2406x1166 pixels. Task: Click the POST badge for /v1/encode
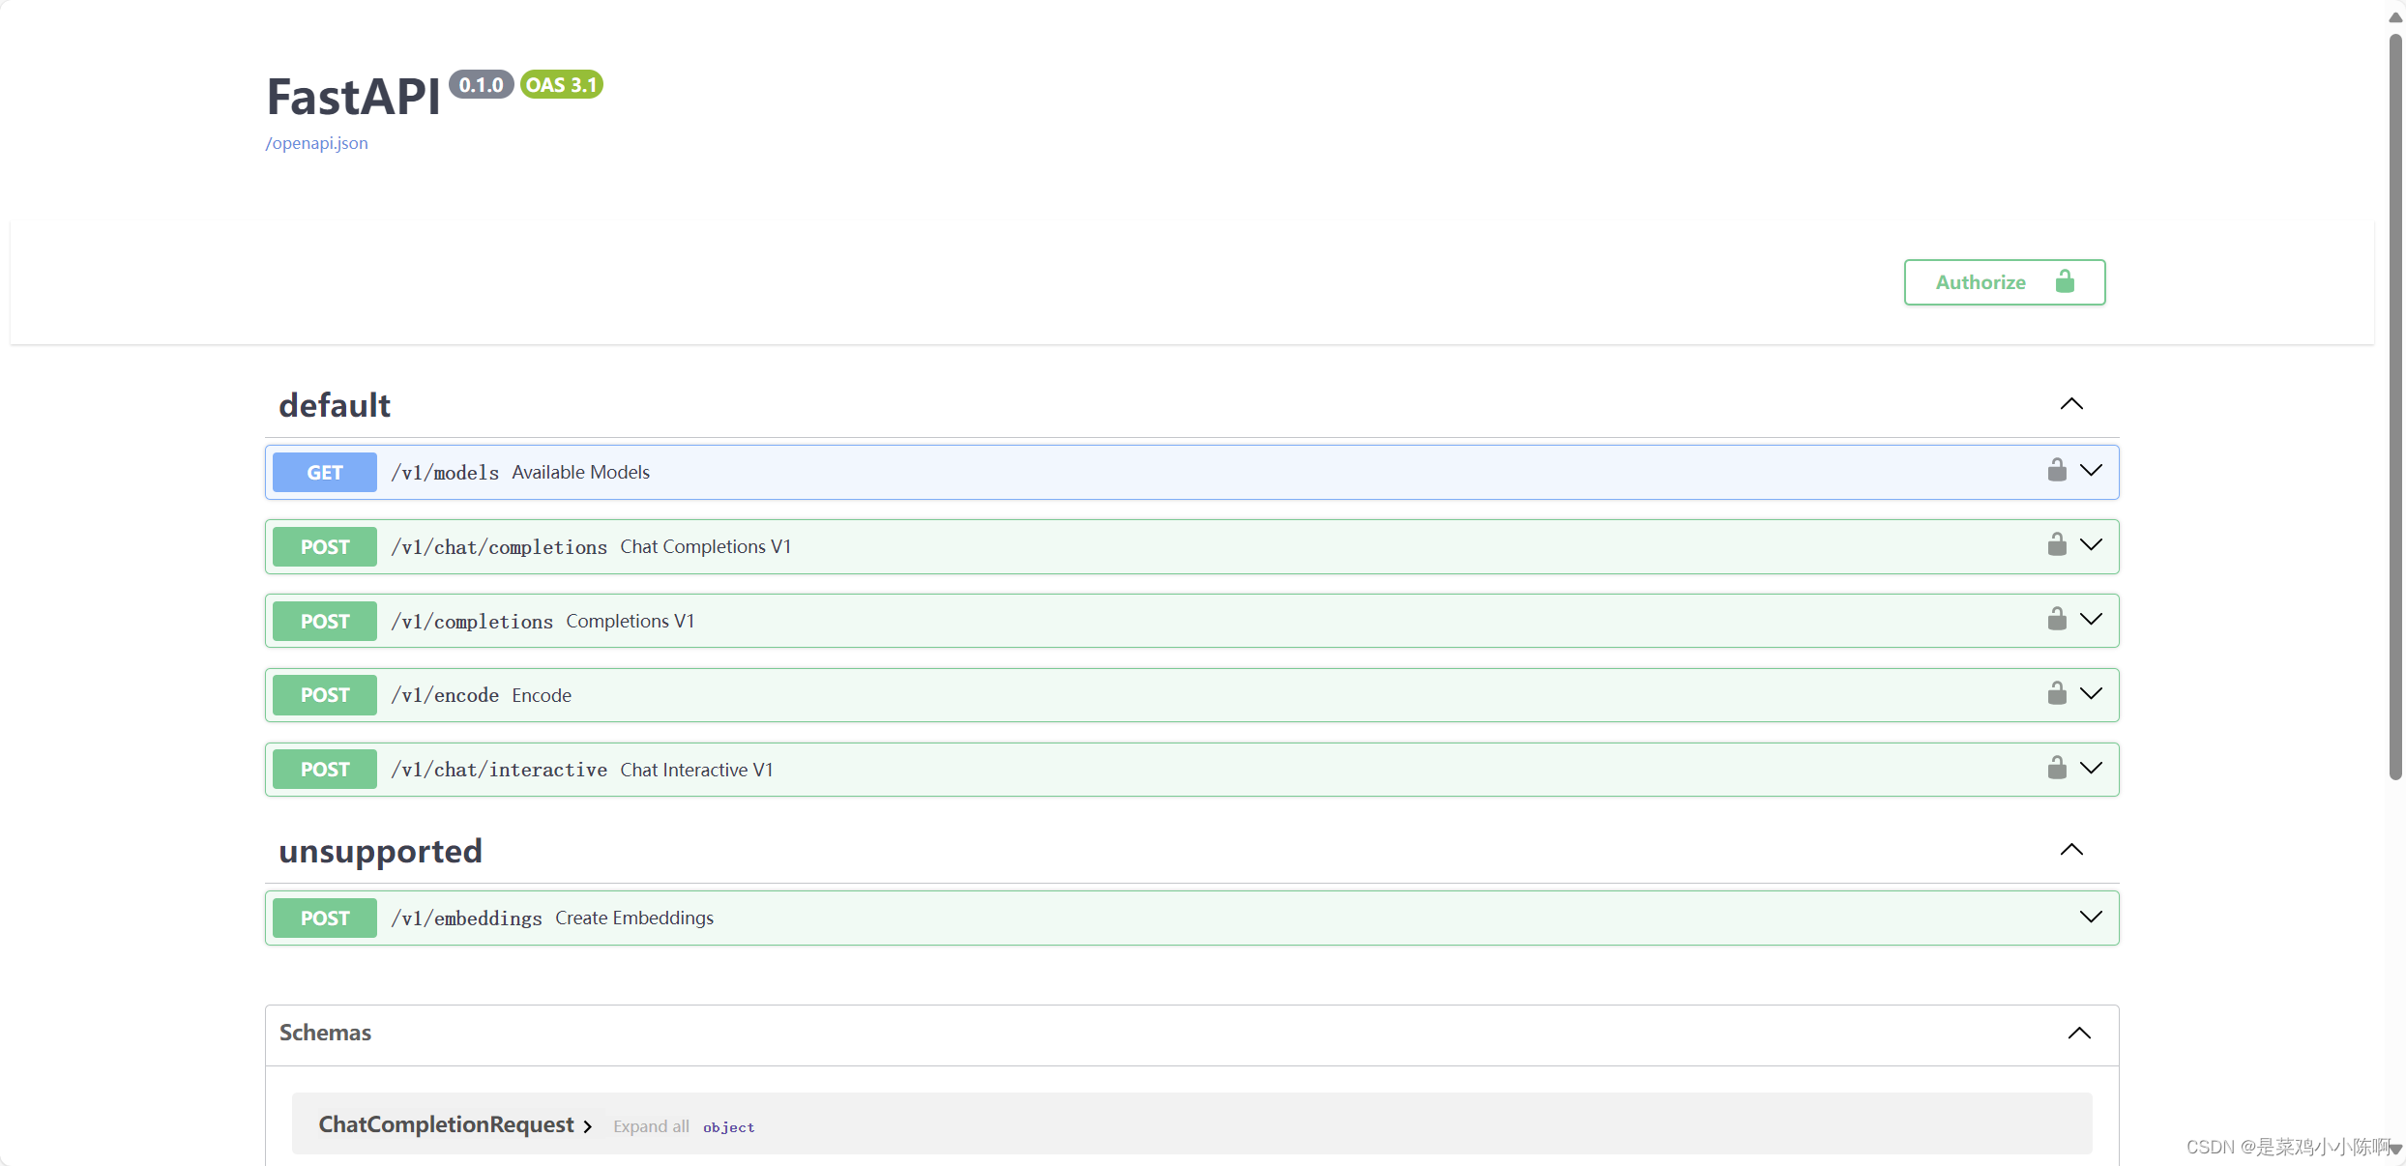[x=325, y=695]
